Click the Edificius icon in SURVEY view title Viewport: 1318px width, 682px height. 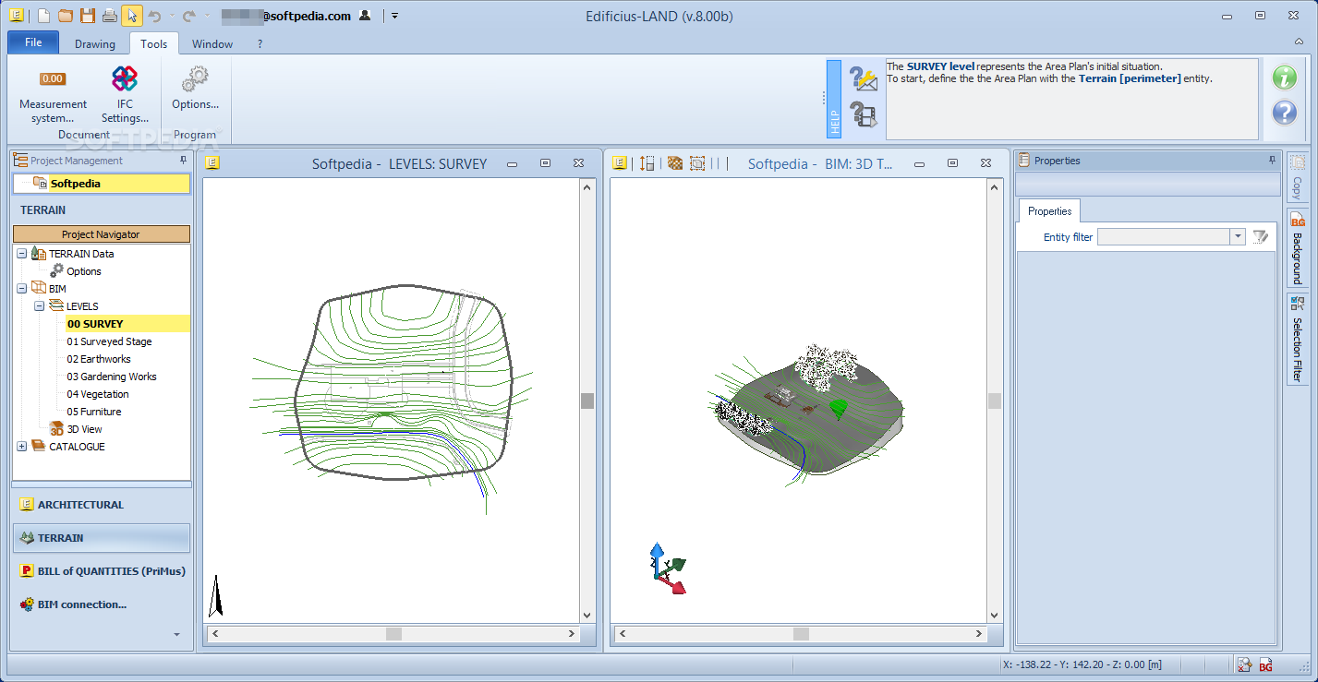tap(212, 163)
